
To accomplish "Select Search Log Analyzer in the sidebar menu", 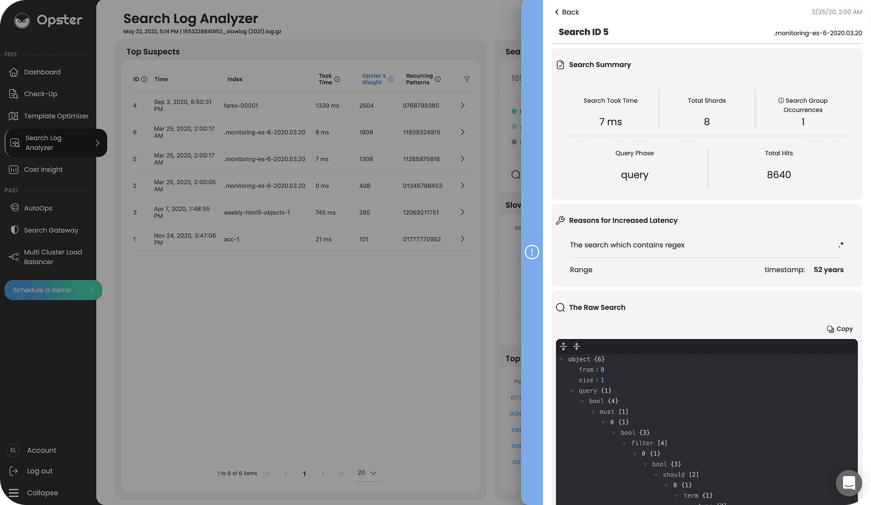I will point(43,143).
